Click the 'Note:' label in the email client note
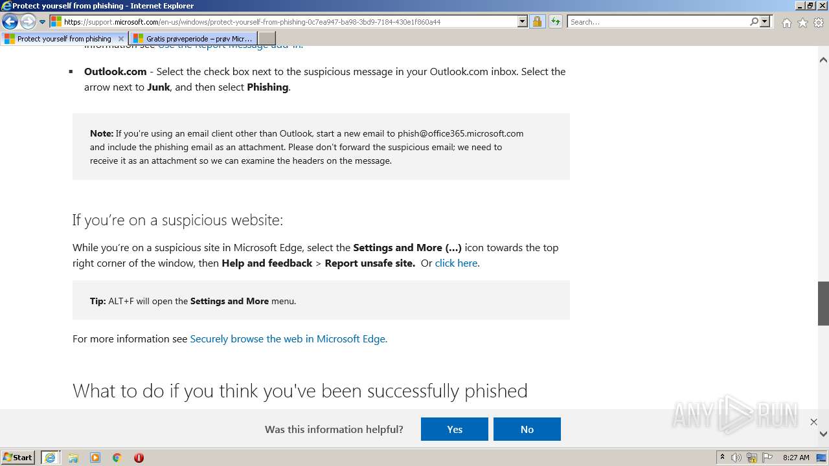Image resolution: width=829 pixels, height=466 pixels. tap(102, 133)
